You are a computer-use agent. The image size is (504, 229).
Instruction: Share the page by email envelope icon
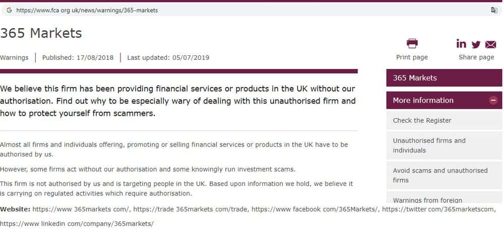tap(490, 44)
